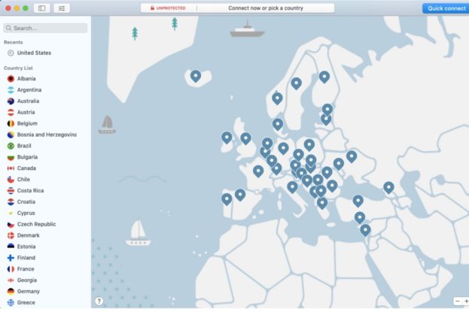Click the Argentina flag icon
Screen dimensions: 469x312
11,90
